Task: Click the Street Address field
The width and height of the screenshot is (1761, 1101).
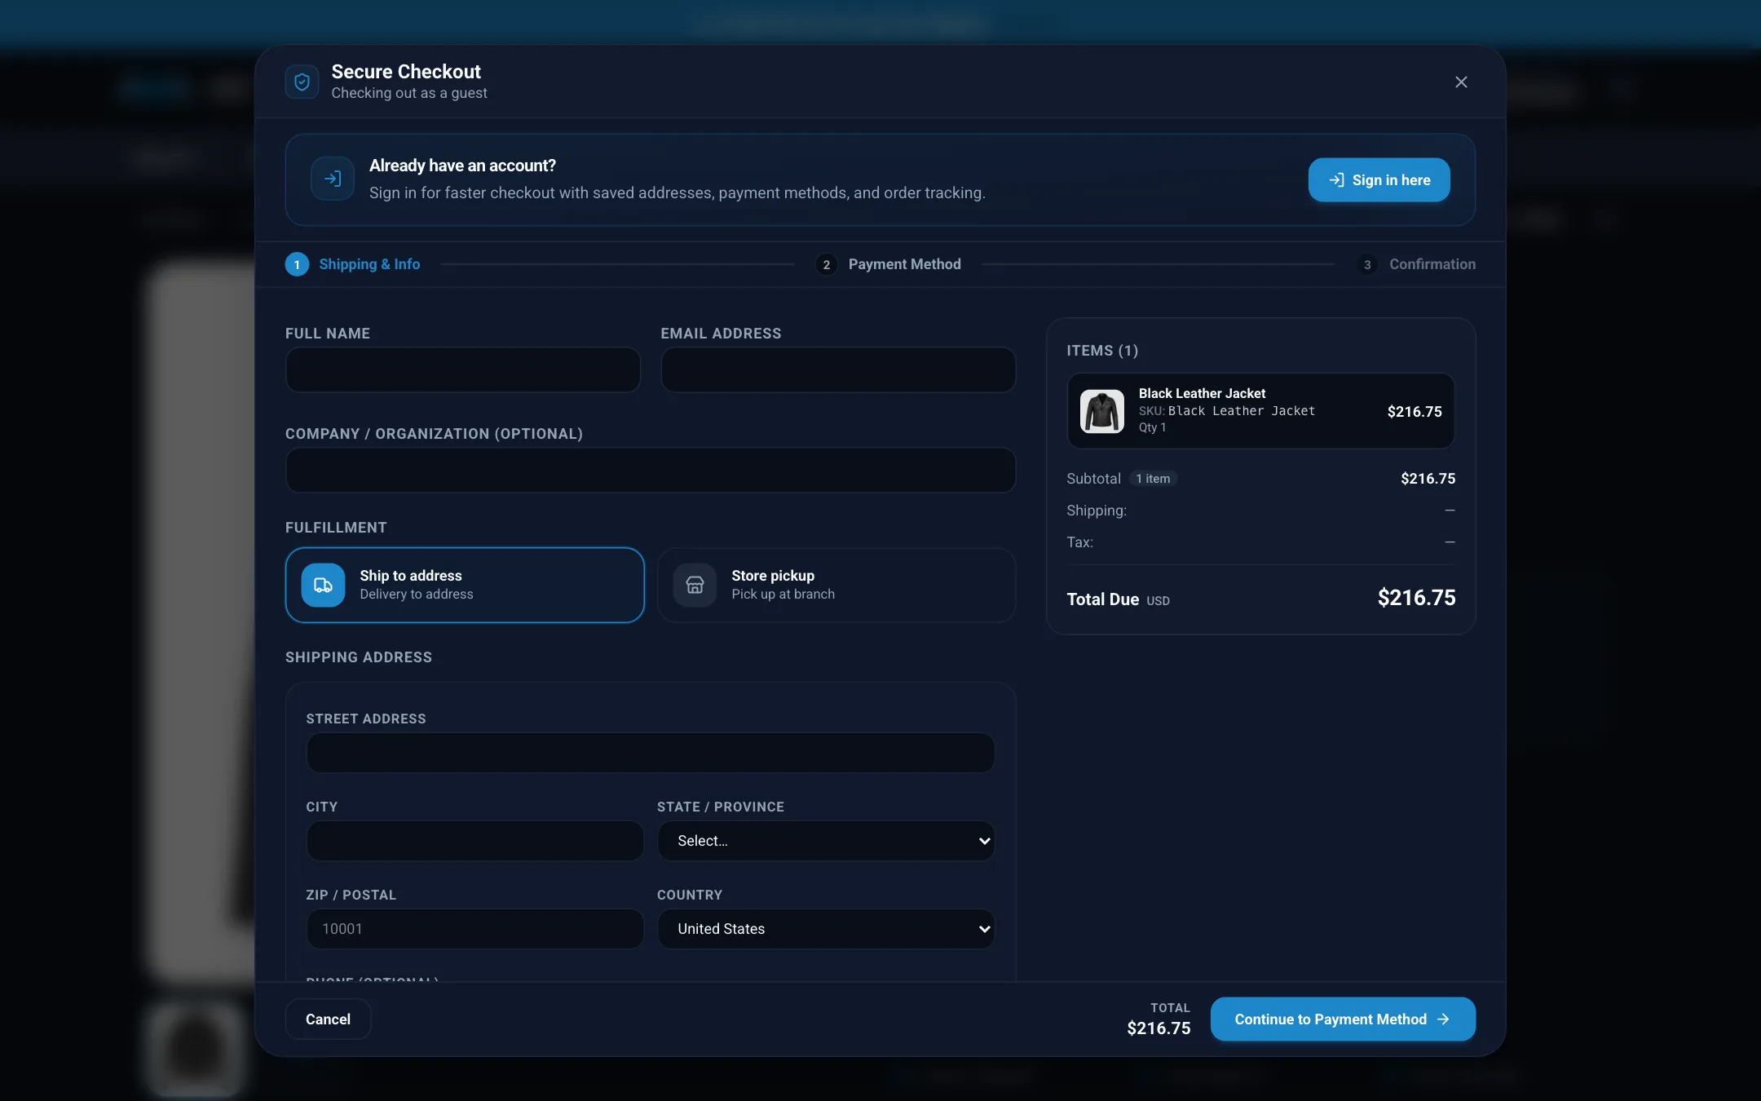Action: (x=651, y=753)
